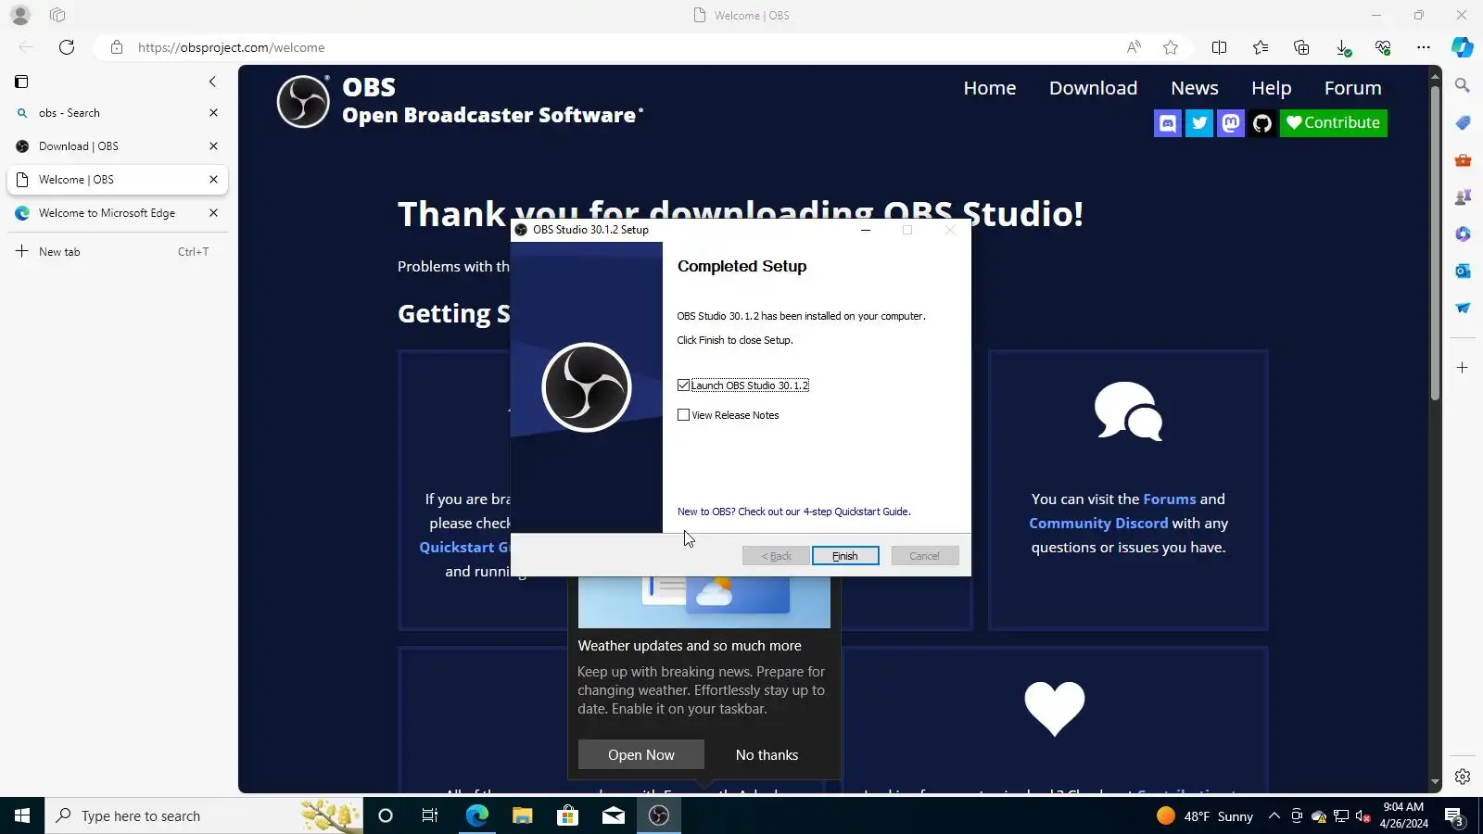Open the Forums link in community card
The width and height of the screenshot is (1483, 834).
1170,499
